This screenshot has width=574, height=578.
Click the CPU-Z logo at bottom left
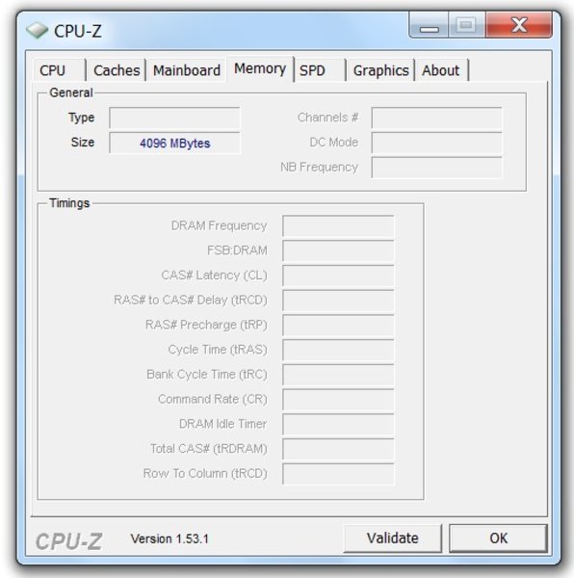(69, 541)
